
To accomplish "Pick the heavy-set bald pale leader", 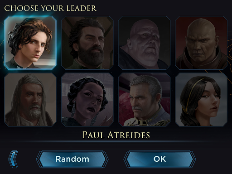I will (x=144, y=43).
